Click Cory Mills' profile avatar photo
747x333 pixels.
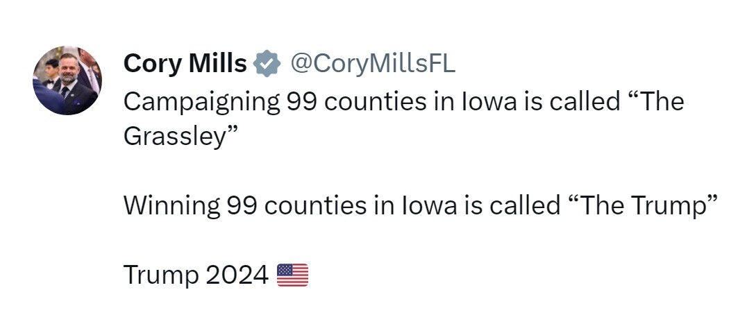tap(67, 80)
